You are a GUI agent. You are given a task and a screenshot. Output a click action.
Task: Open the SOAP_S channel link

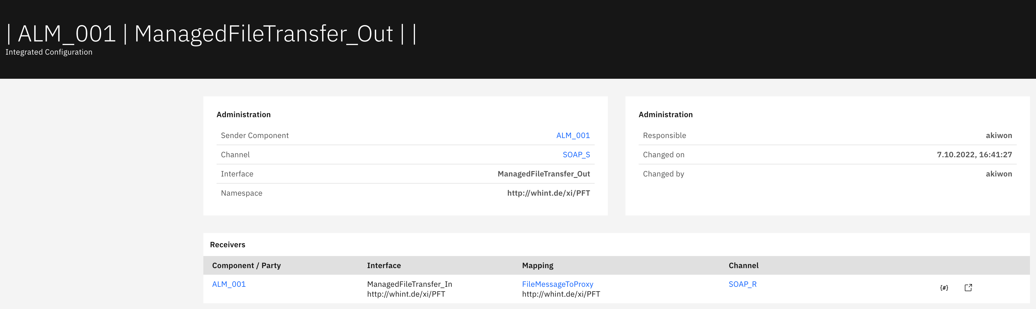pos(576,155)
